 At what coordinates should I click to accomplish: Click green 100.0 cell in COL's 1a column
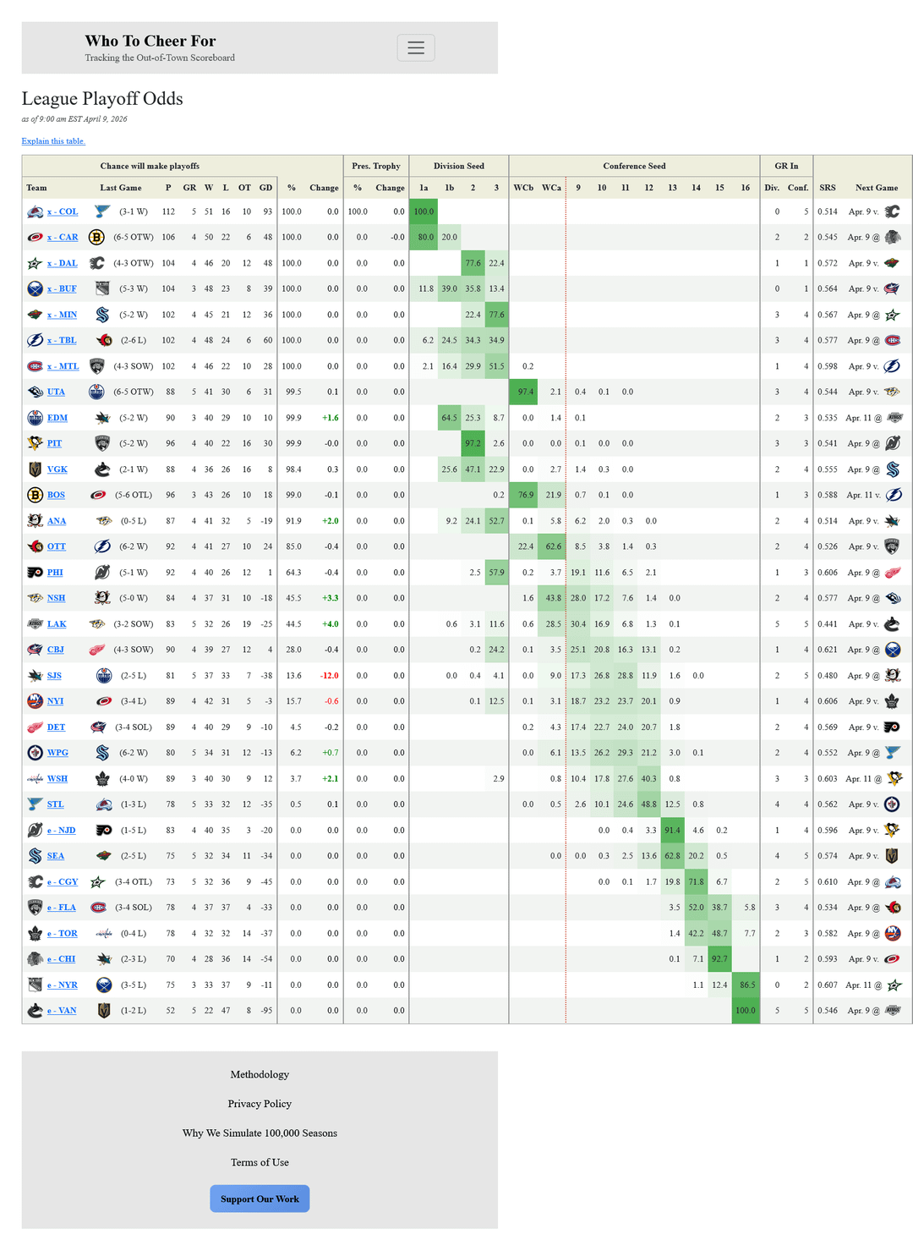pyautogui.click(x=424, y=212)
